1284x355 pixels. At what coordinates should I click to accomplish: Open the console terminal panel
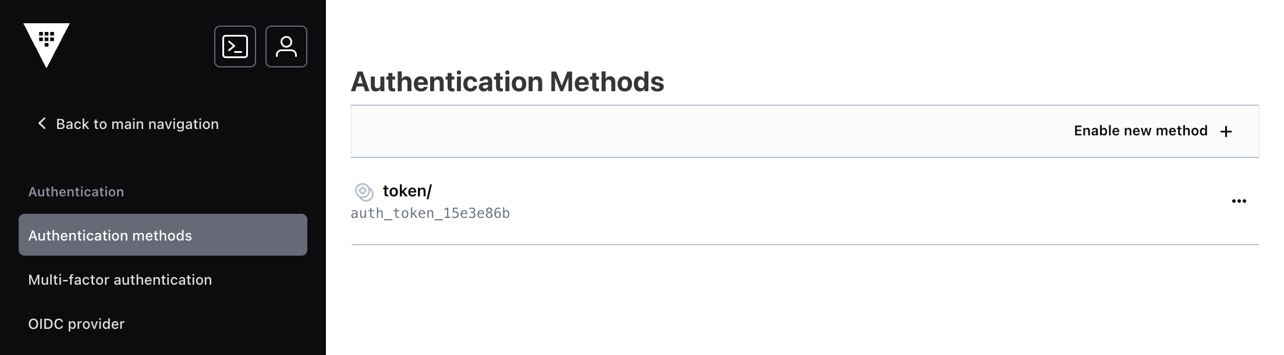235,46
